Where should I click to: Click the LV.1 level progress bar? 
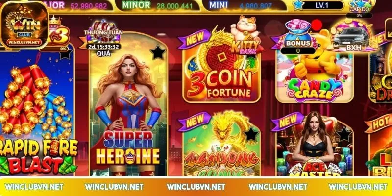click(322, 5)
